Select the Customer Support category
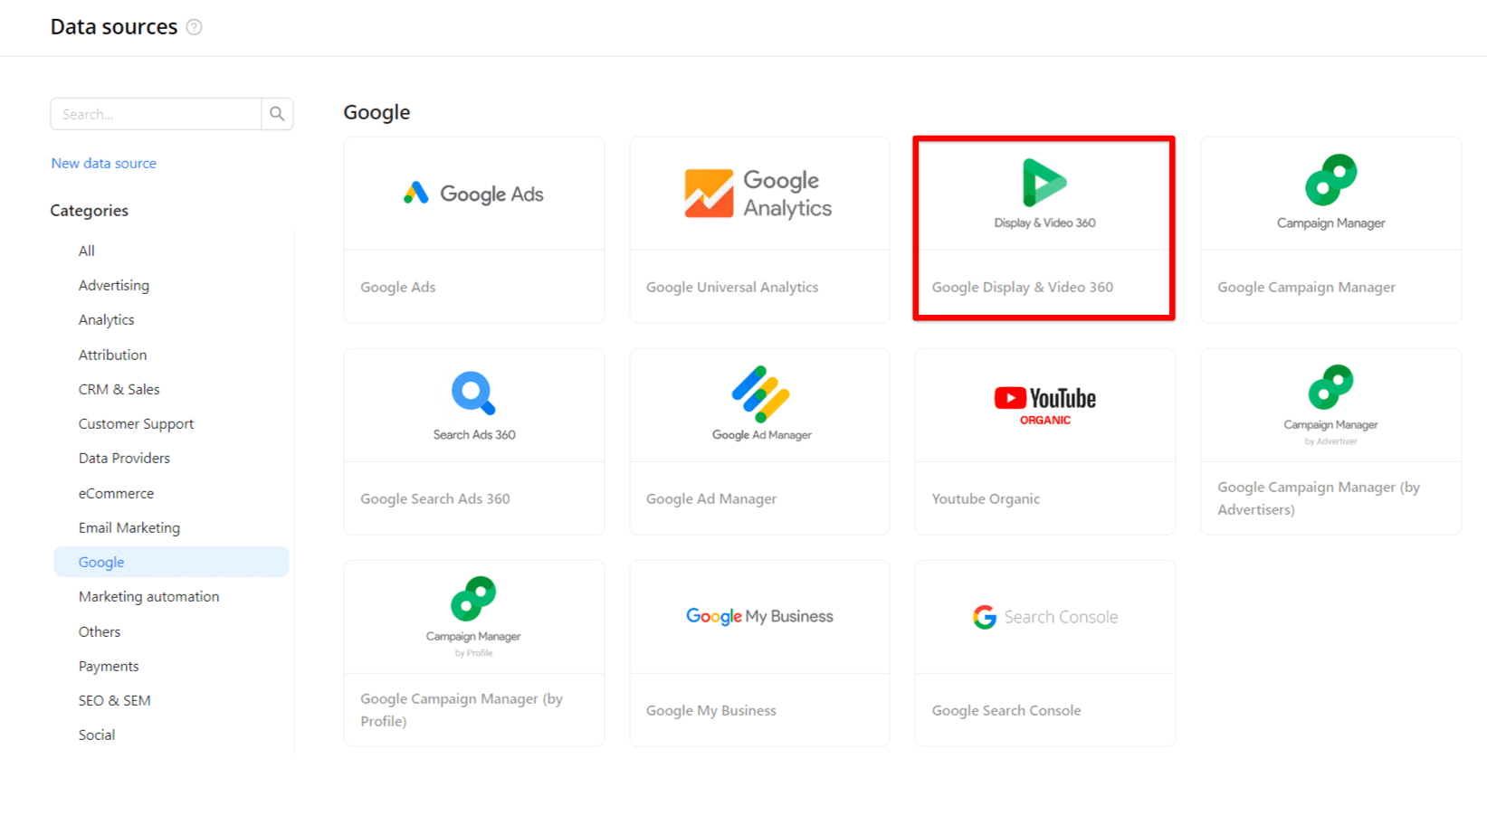This screenshot has height=825, width=1487. pyautogui.click(x=136, y=423)
